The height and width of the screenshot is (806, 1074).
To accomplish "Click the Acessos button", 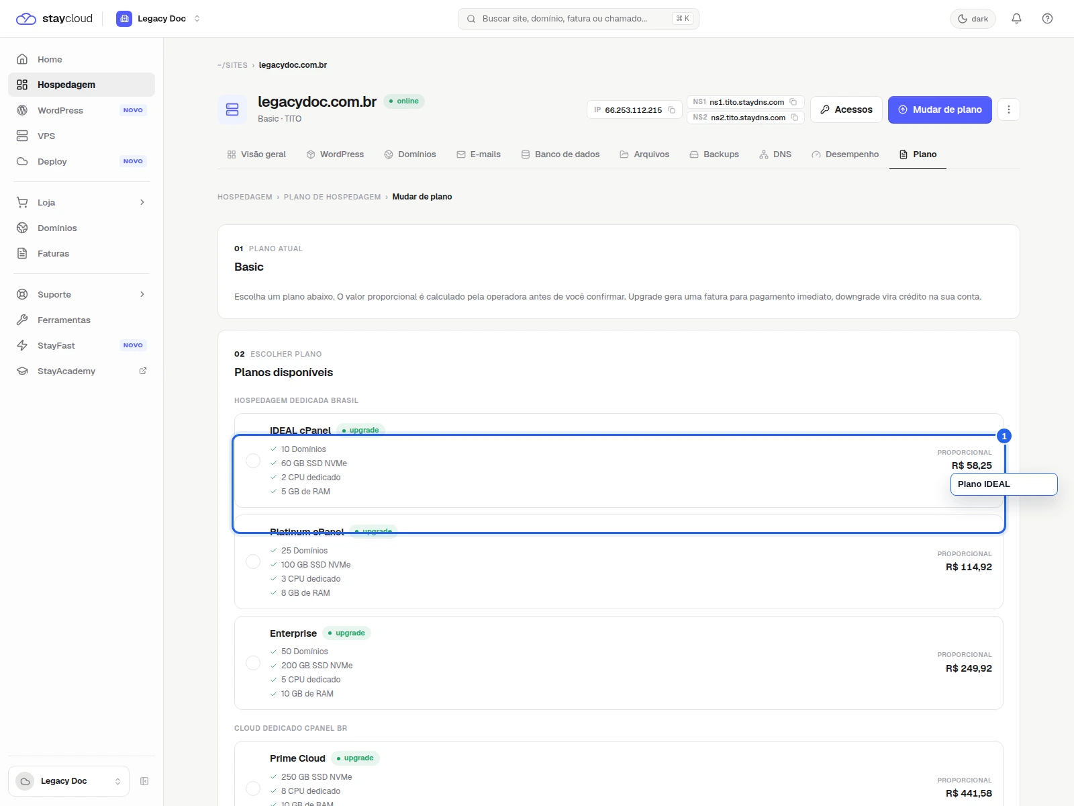I will [x=846, y=109].
